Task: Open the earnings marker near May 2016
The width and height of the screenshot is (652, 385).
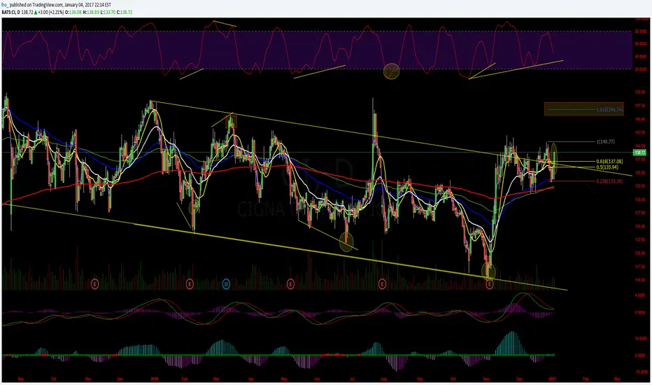Action: (290, 284)
